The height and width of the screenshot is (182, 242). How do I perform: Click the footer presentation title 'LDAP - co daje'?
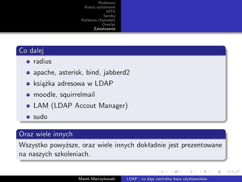click(x=167, y=179)
